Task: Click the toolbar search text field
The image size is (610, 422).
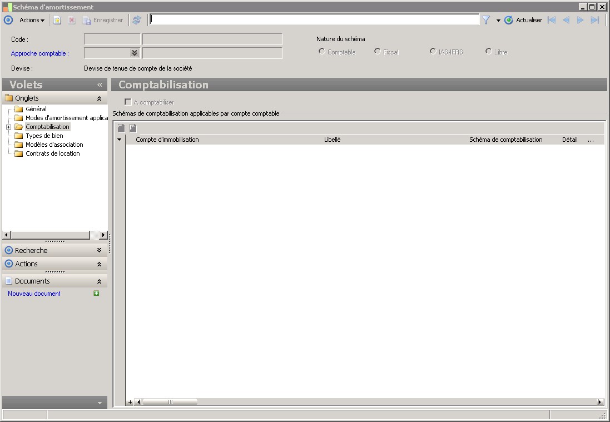Action: tap(314, 19)
